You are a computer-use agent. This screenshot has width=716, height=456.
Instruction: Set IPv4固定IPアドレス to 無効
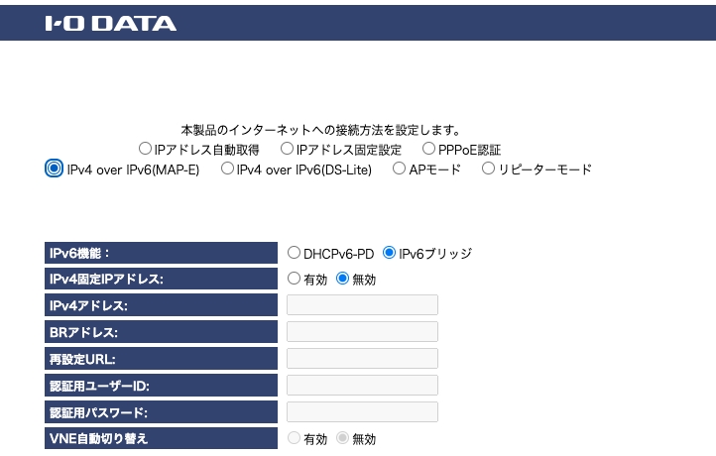343,279
